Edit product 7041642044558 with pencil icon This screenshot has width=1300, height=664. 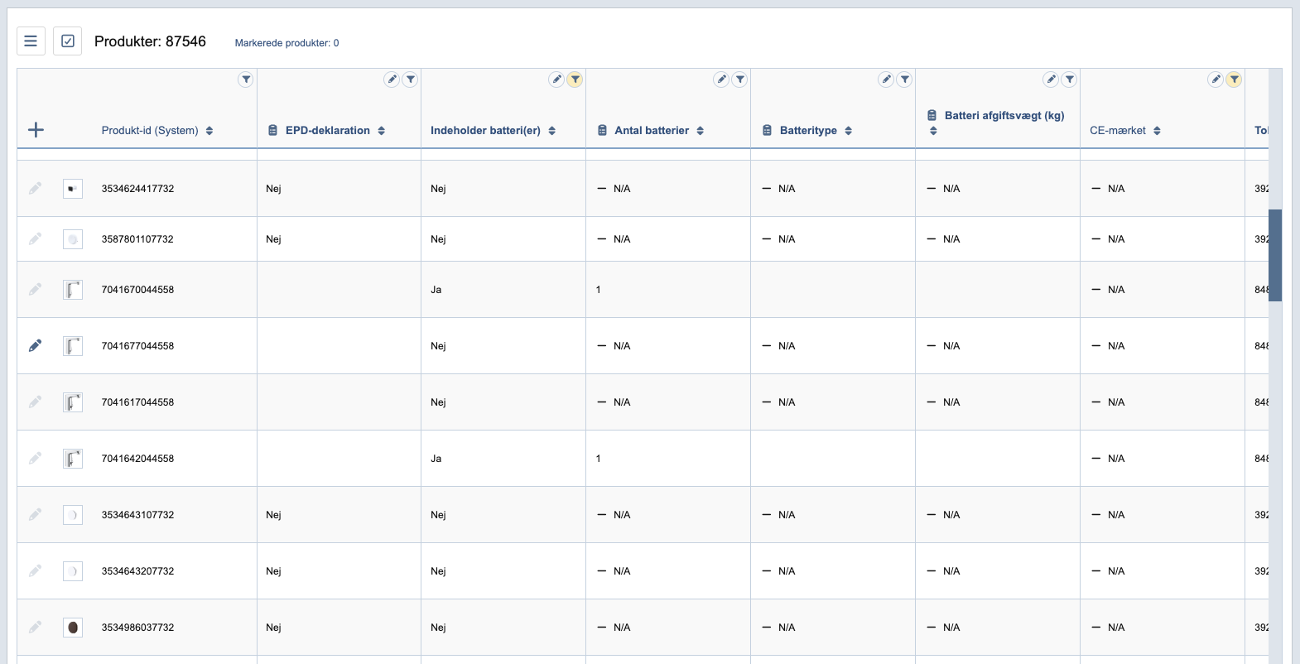point(35,459)
